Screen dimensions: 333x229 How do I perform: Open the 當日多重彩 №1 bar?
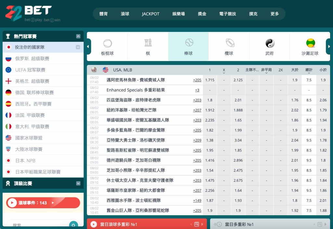(x=270, y=224)
